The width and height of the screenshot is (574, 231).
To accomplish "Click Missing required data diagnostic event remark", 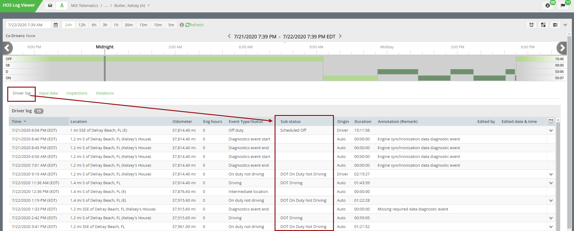I will click(x=413, y=209).
